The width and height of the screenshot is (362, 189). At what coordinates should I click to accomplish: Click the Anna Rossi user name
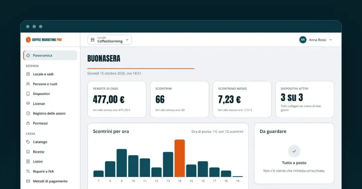(317, 40)
